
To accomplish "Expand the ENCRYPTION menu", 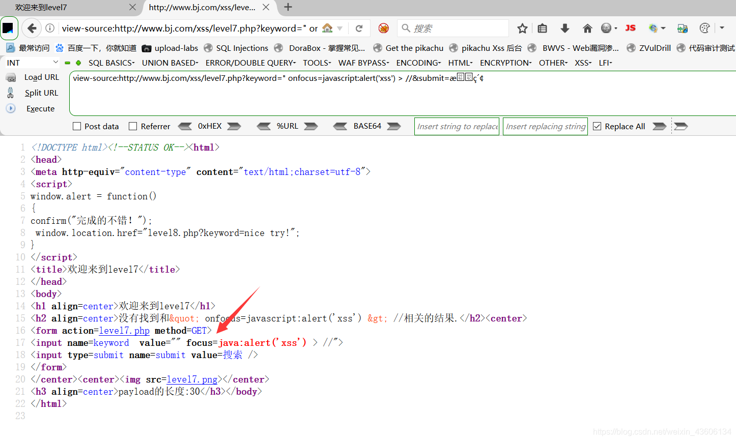I will coord(506,63).
